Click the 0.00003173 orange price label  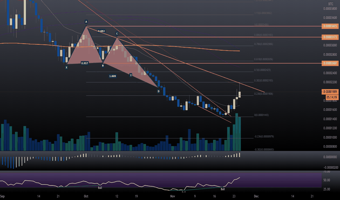tap(330, 37)
